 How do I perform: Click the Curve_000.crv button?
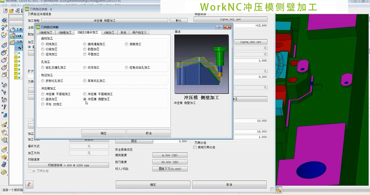(251, 42)
